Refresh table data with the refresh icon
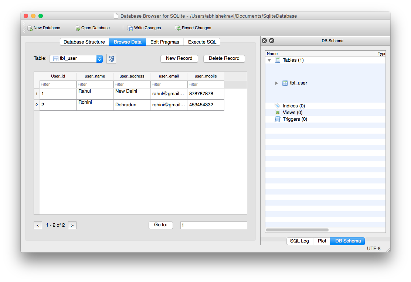Viewport: 411px width, 282px height. pos(111,59)
